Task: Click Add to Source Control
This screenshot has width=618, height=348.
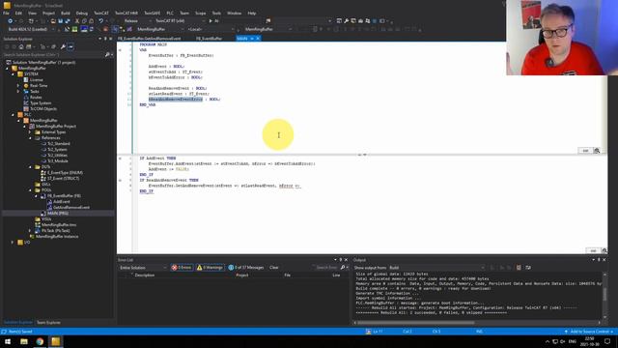Action: [590, 332]
